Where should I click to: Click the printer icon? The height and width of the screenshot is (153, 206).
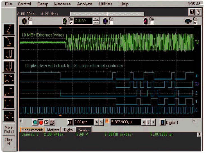point(52,122)
